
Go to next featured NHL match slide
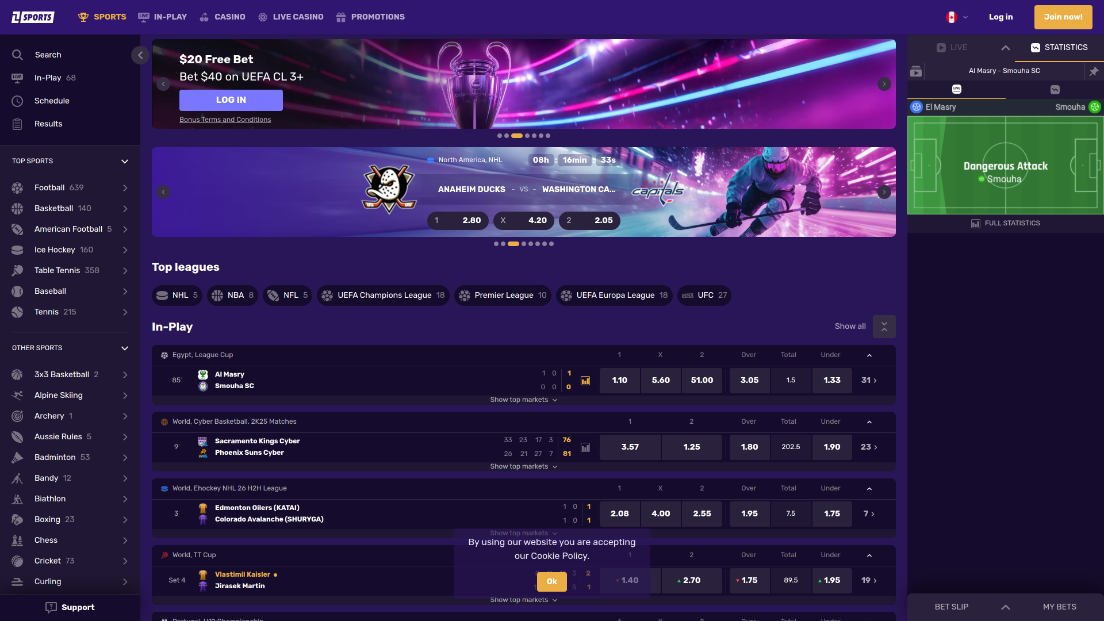pos(884,192)
